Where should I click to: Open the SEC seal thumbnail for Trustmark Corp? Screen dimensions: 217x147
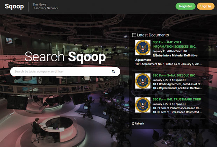142,105
